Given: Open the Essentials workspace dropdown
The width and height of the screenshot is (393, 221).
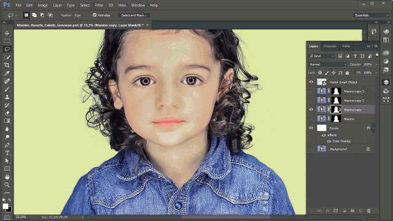Looking at the screenshot, I should [371, 15].
